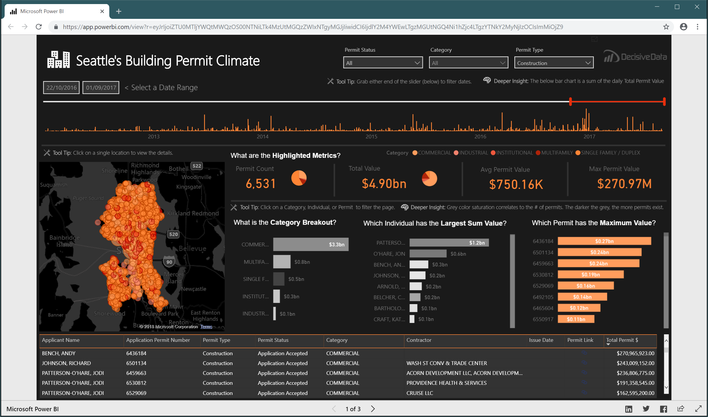Share report on Twitter icon
The image size is (708, 417).
point(646,409)
